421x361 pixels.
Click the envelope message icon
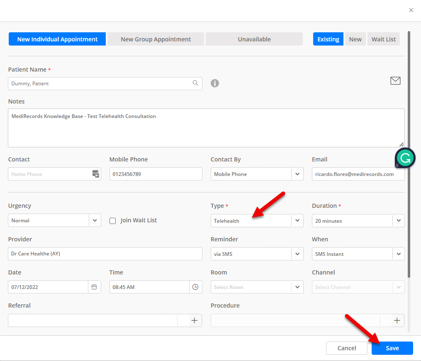coord(395,81)
